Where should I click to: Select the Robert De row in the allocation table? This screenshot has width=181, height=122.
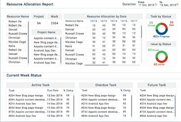tap(102, 25)
